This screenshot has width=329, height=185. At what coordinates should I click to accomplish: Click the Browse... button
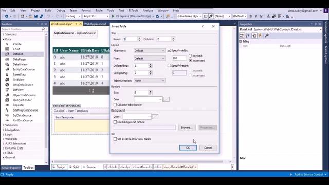click(187, 127)
